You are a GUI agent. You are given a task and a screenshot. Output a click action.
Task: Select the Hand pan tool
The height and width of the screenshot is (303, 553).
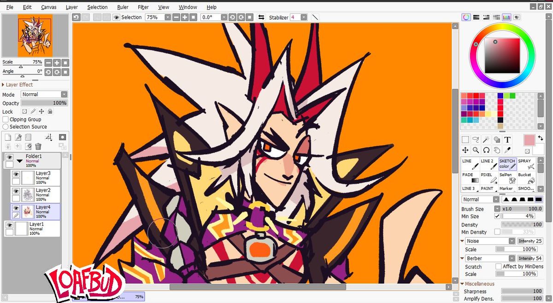click(497, 150)
